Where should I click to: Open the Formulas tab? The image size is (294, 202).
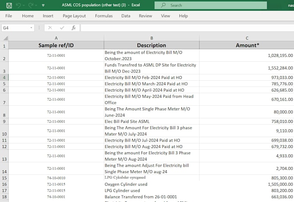[104, 16]
